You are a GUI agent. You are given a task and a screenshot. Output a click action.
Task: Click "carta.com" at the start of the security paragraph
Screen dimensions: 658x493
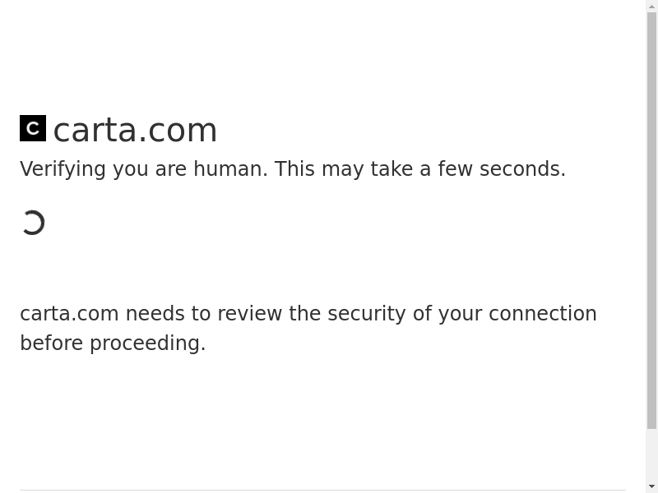pyautogui.click(x=69, y=314)
